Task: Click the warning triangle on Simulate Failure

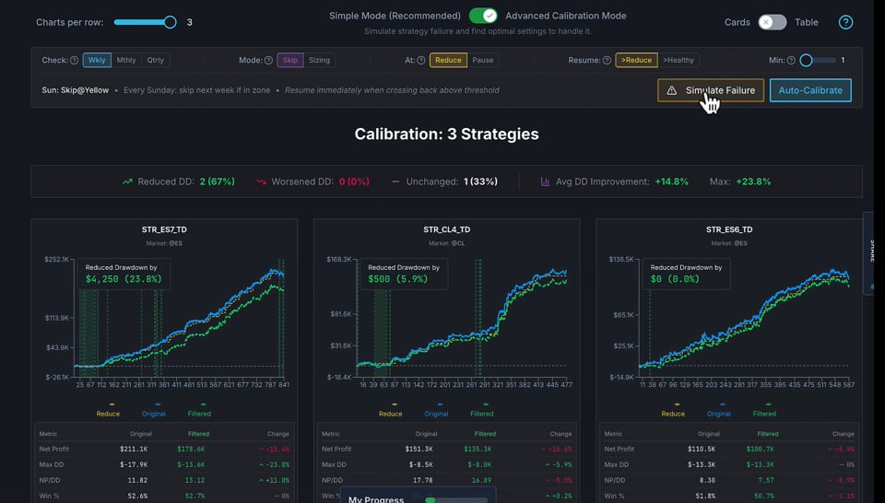Action: [672, 90]
